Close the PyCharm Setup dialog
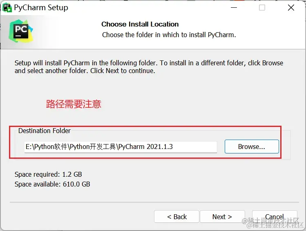 pos(291,8)
